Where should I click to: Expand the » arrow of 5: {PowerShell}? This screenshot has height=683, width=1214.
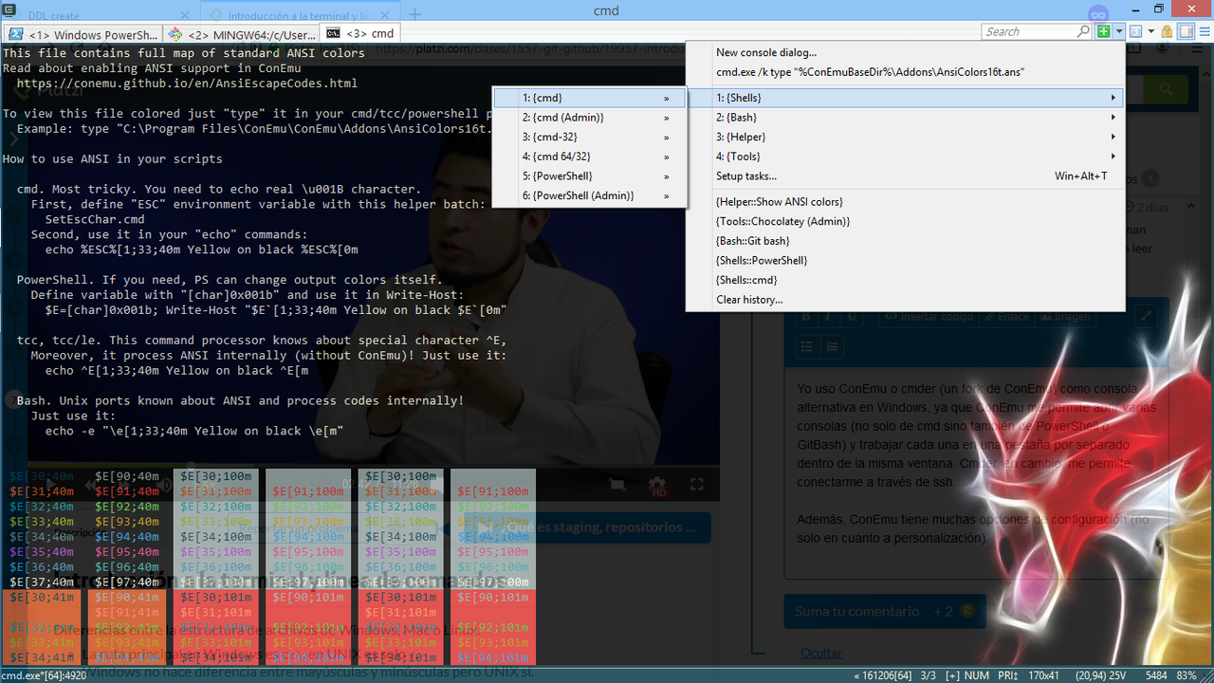[x=667, y=176]
